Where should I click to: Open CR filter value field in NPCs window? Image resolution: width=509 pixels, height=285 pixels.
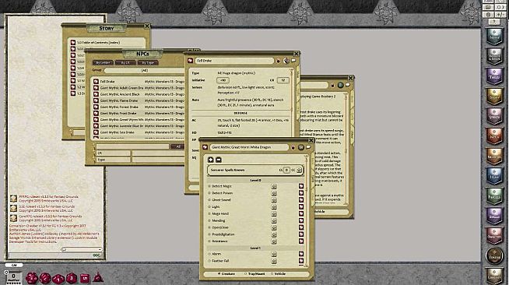(158, 153)
